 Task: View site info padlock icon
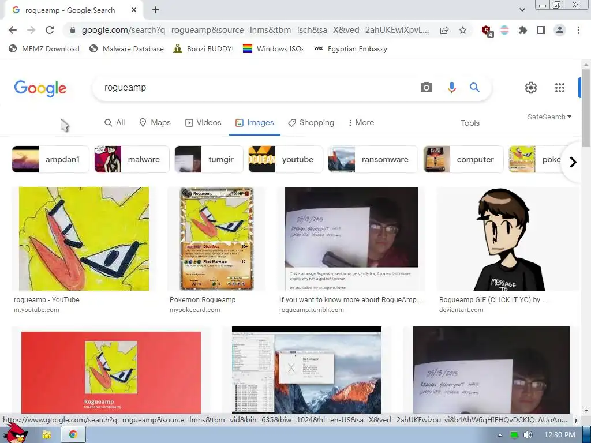(73, 30)
